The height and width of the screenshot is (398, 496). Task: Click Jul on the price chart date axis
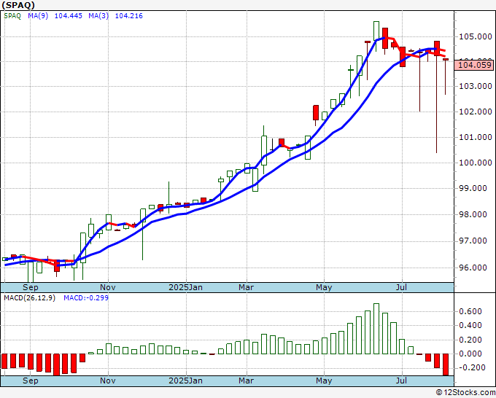point(401,287)
